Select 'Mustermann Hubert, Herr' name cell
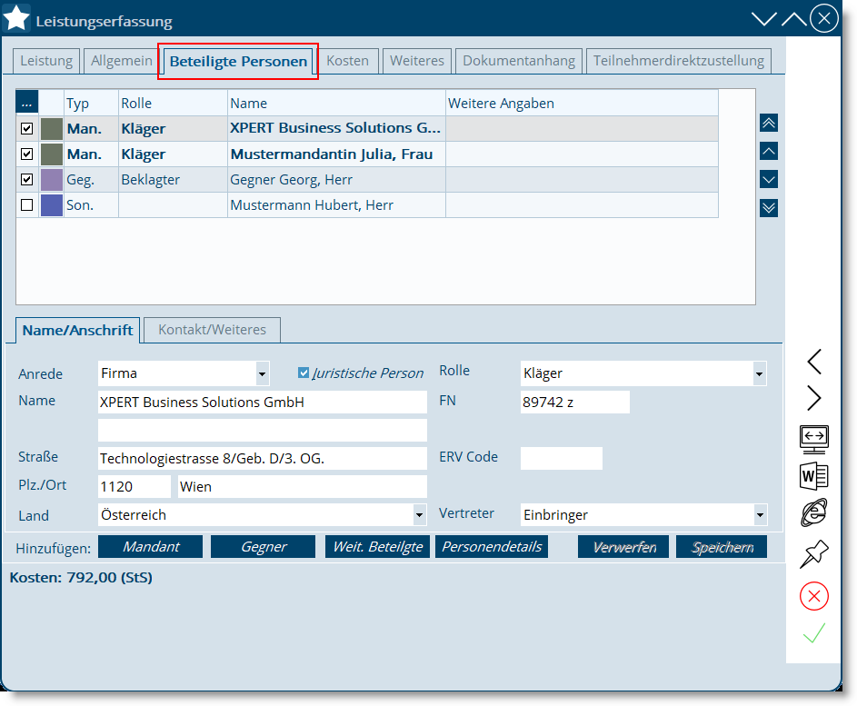Viewport: 857px width, 706px height. pos(336,205)
